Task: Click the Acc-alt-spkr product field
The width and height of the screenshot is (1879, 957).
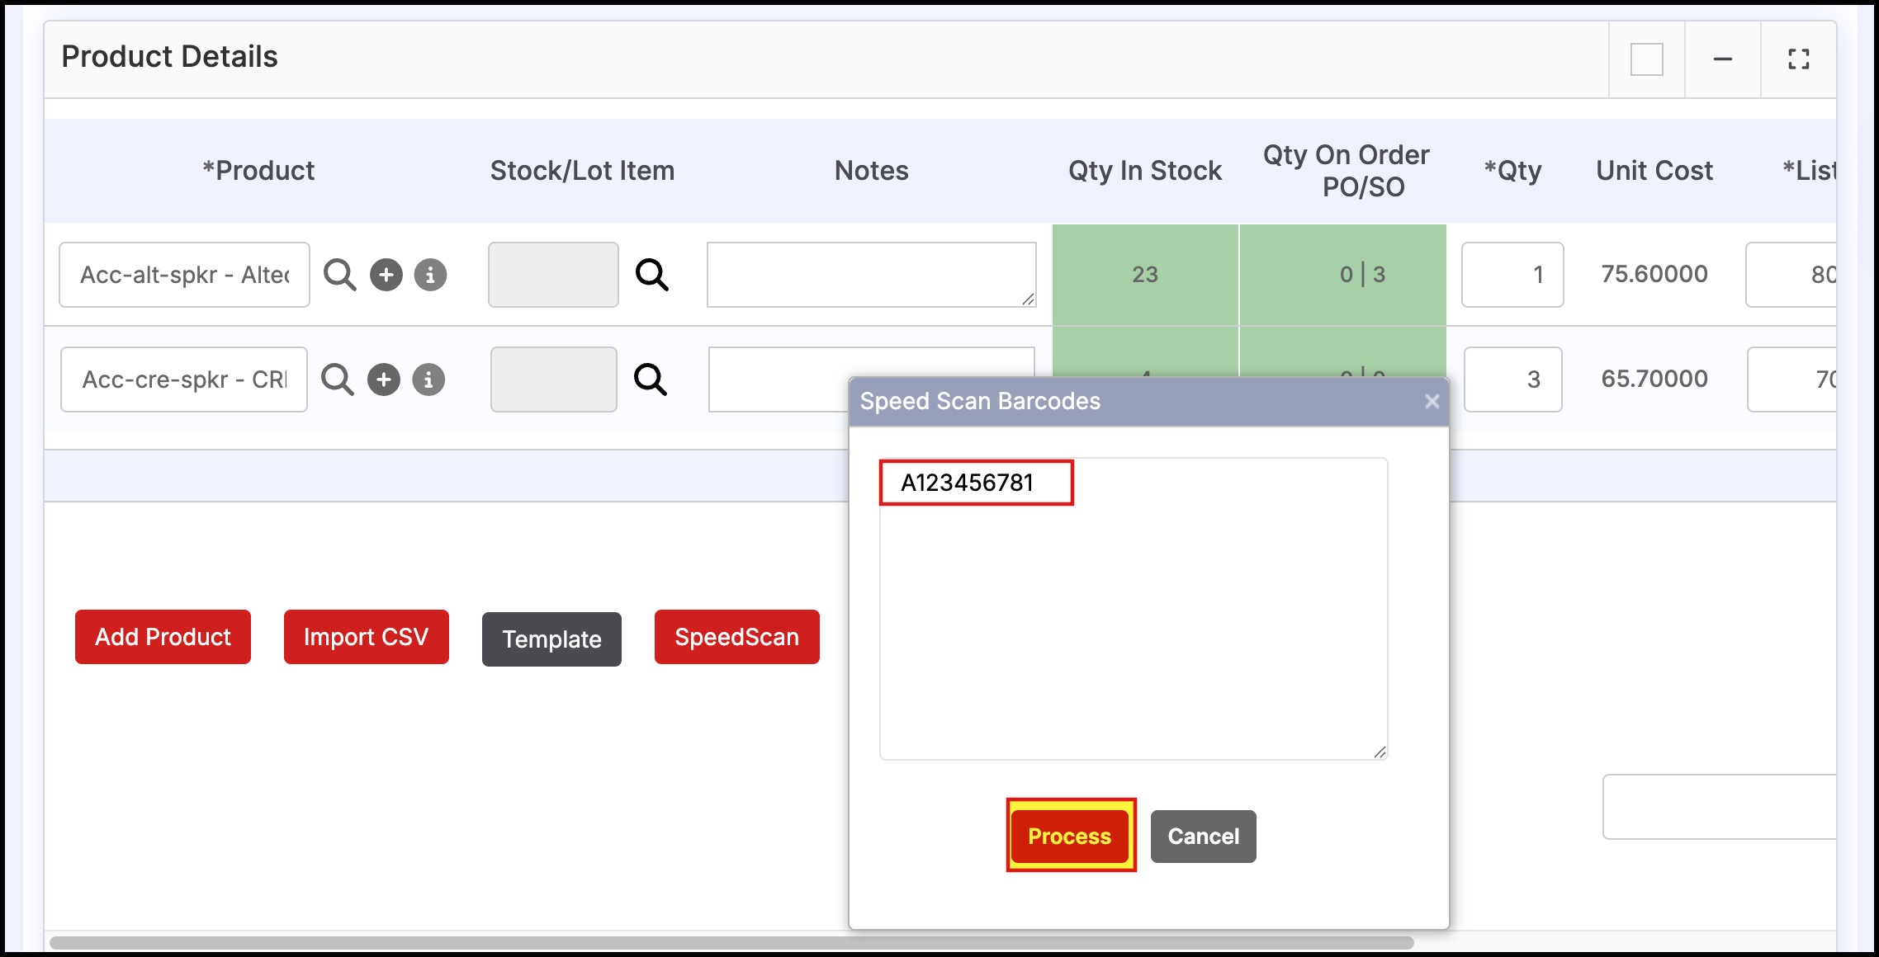Action: (x=184, y=275)
